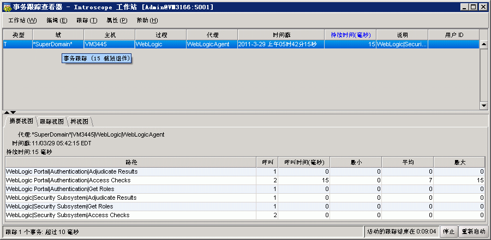This screenshot has width=491, height=240.
Task: Sort by the 用户 ID column header
Action: click(454, 35)
